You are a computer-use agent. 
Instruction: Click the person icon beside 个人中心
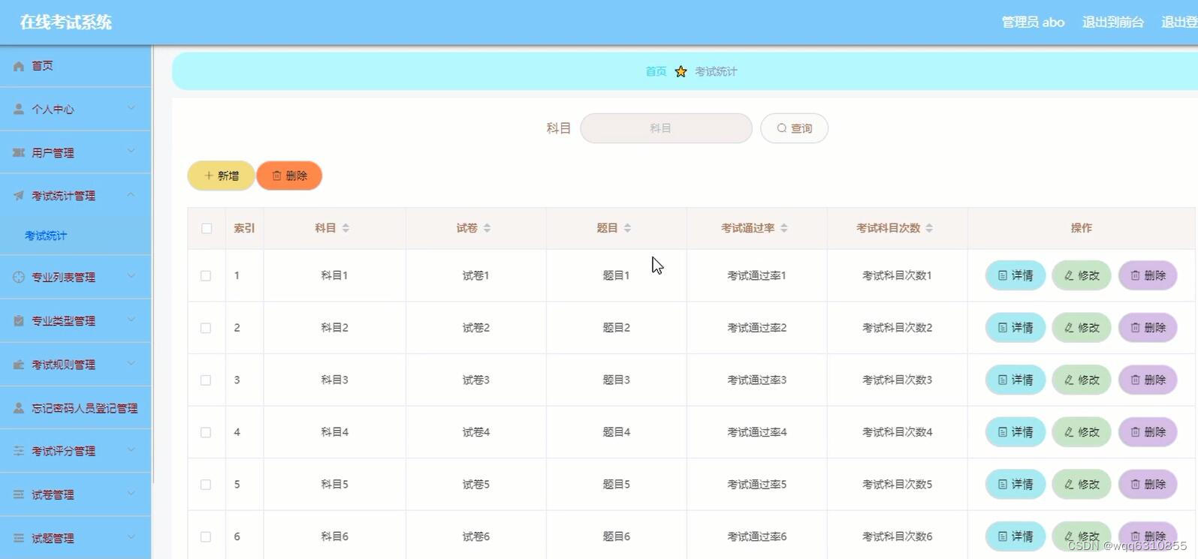19,109
